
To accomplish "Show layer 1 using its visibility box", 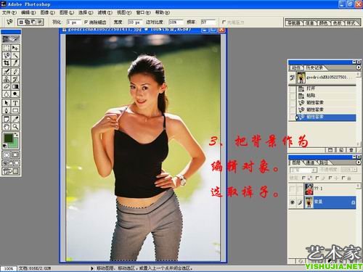I will [x=293, y=189].
